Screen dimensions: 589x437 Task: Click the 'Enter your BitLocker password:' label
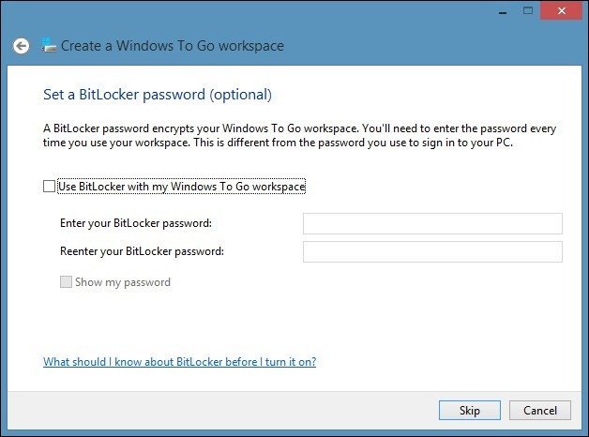click(135, 223)
